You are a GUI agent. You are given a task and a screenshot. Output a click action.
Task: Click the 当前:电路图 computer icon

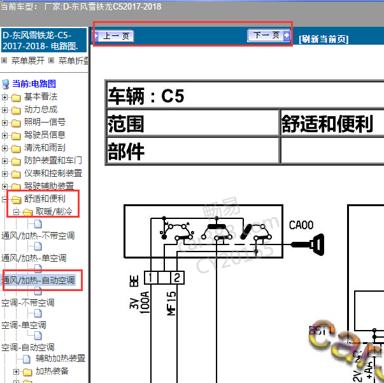[5, 84]
